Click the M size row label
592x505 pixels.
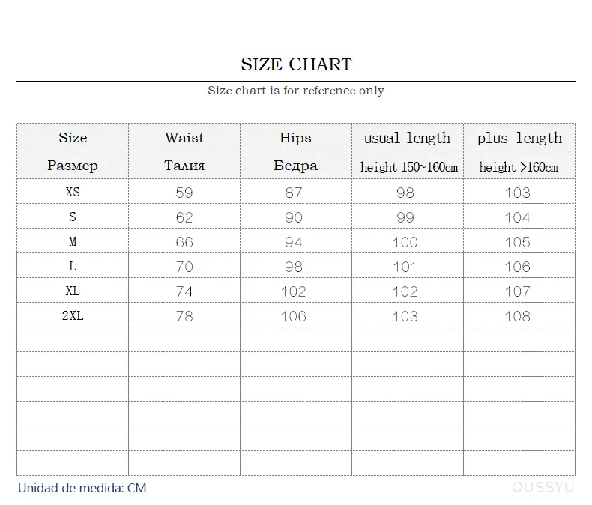[x=73, y=242]
